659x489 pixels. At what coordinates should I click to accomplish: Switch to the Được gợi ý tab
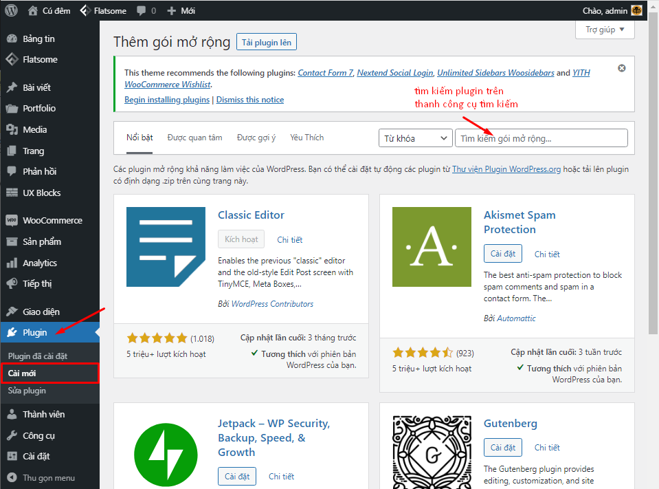tap(256, 138)
